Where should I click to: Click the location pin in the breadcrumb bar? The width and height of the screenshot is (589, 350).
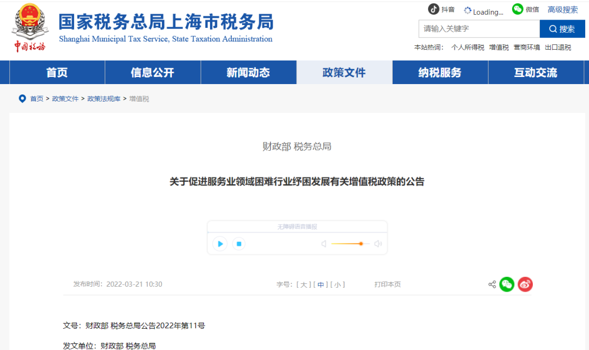(22, 99)
